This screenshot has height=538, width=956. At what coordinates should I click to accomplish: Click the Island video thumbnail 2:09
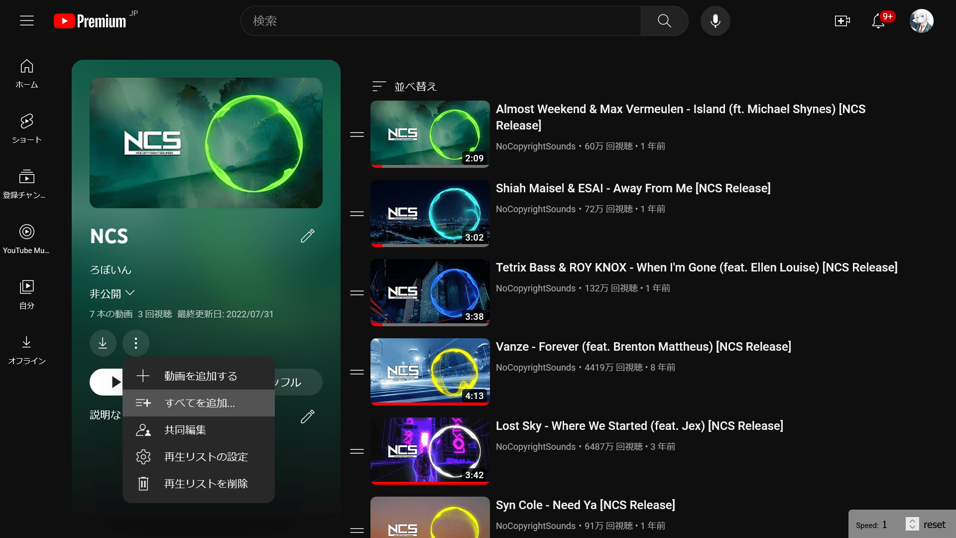(430, 134)
